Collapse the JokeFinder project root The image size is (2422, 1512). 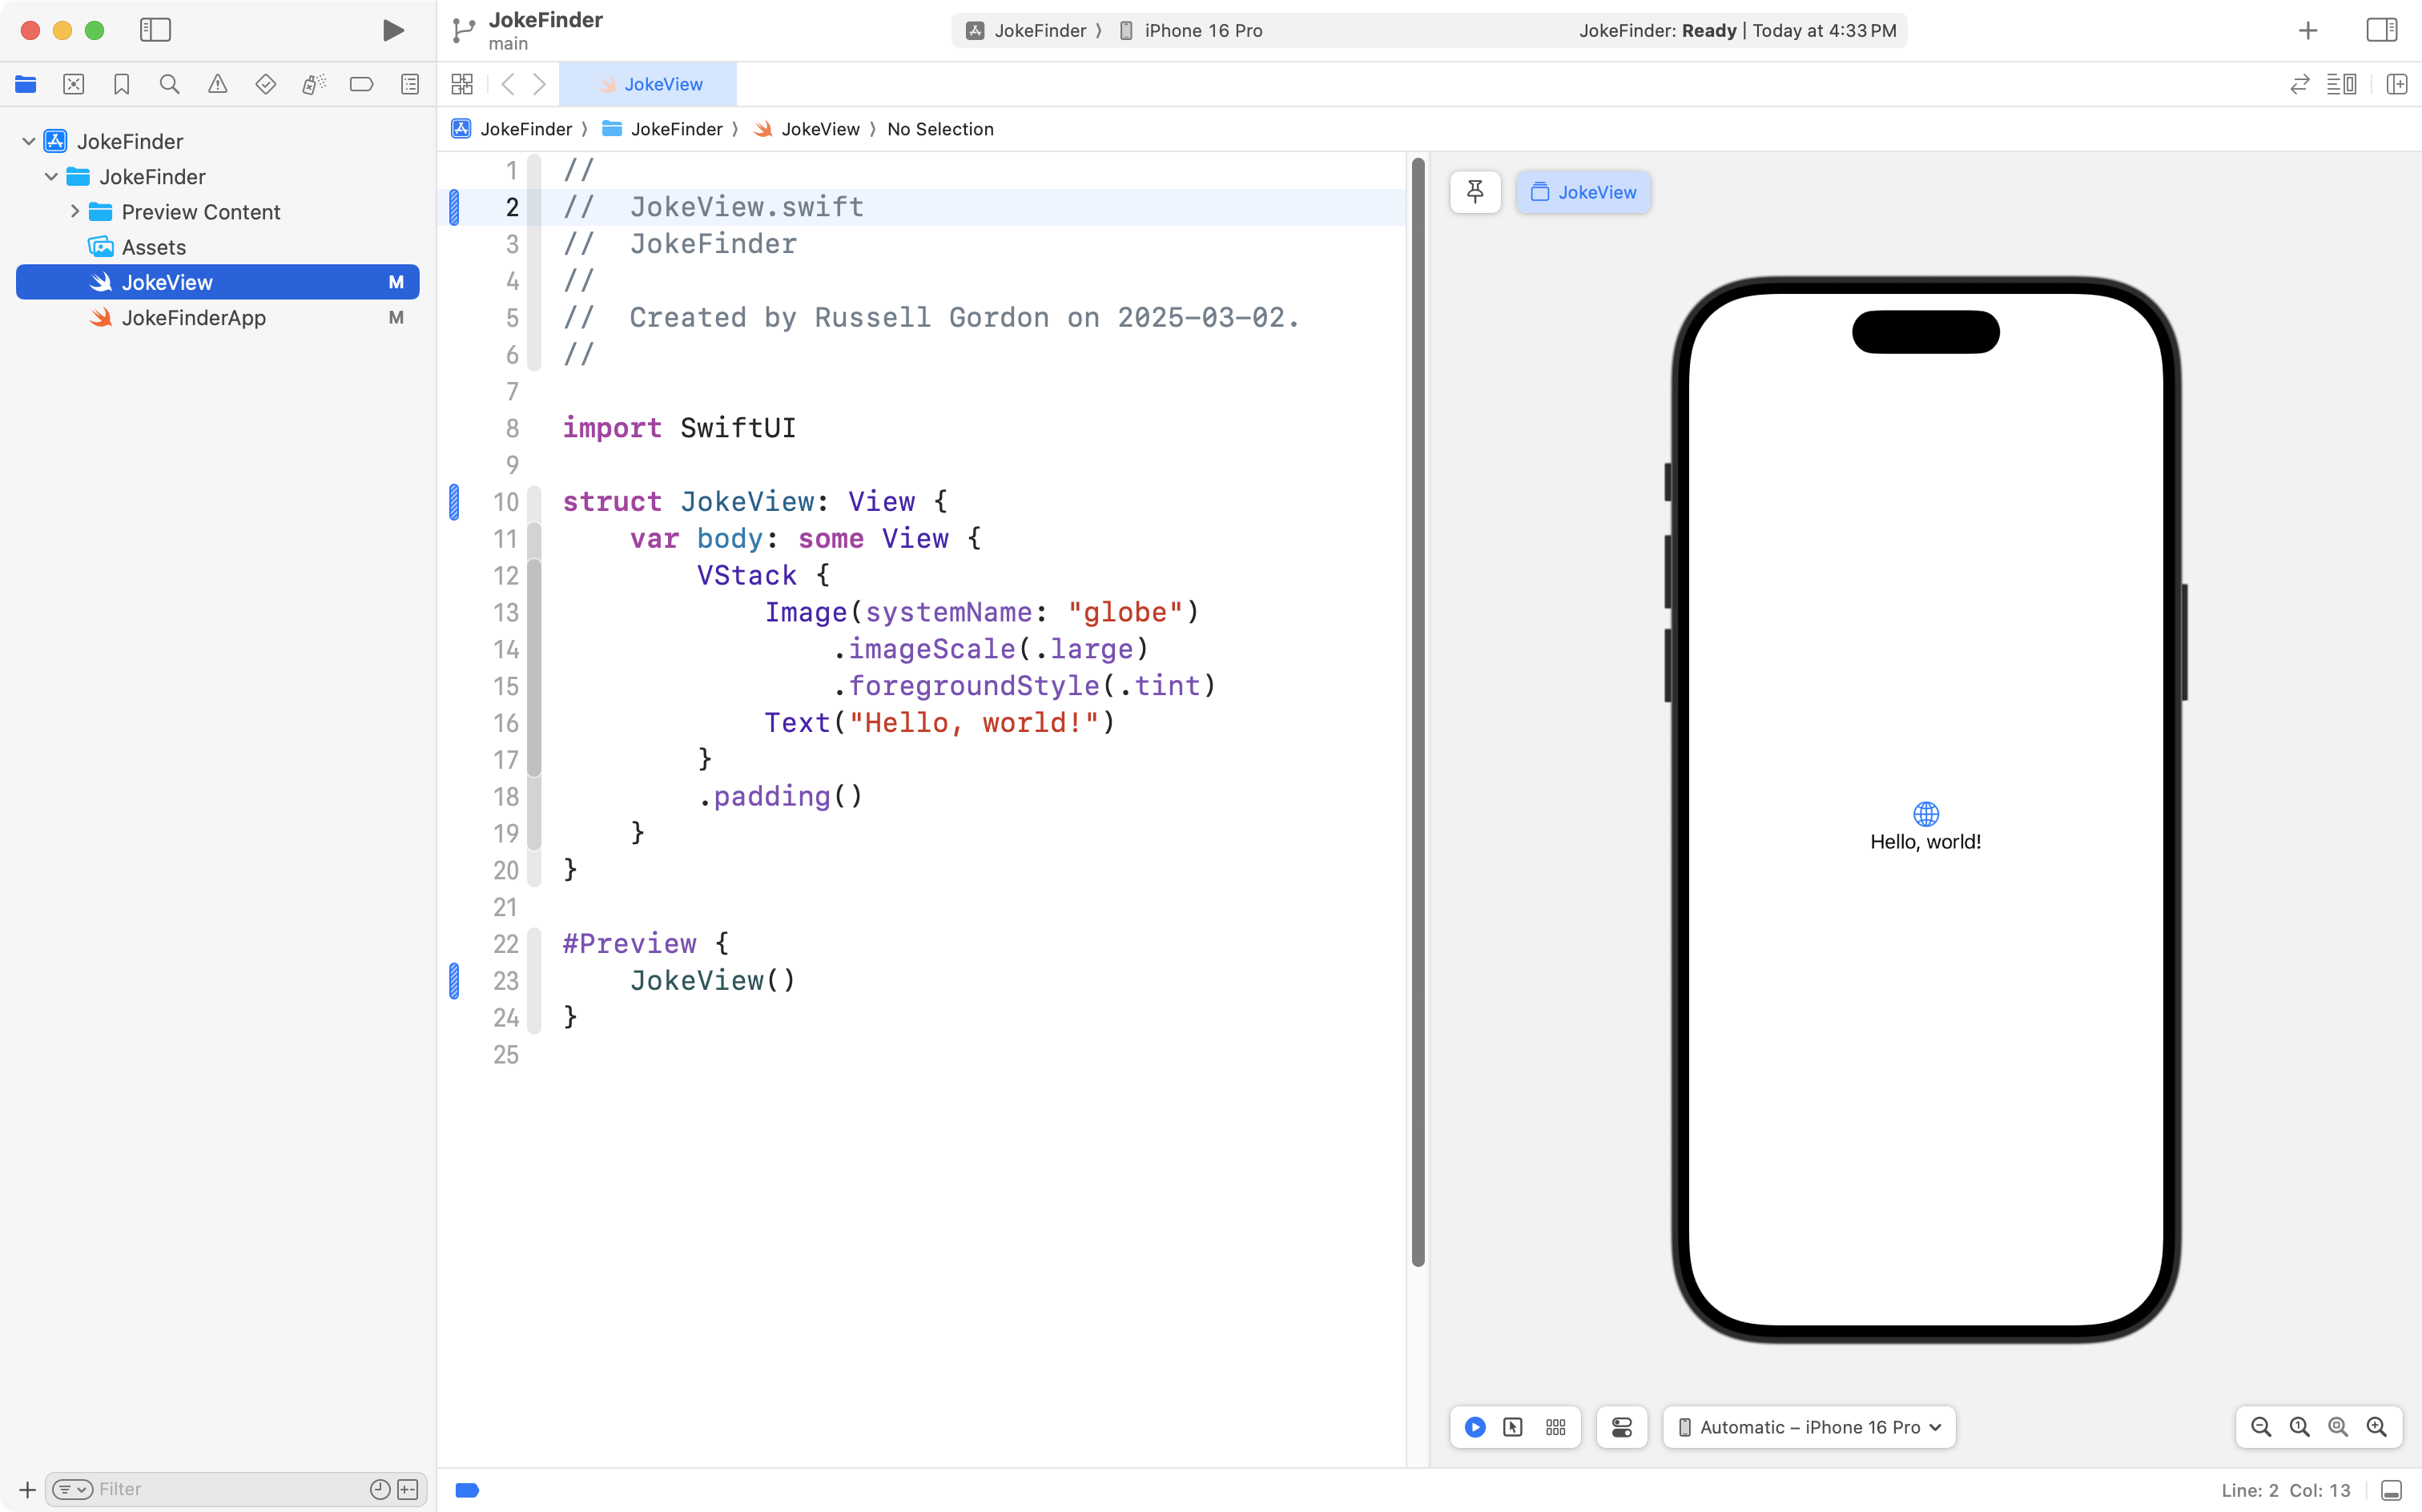(29, 141)
